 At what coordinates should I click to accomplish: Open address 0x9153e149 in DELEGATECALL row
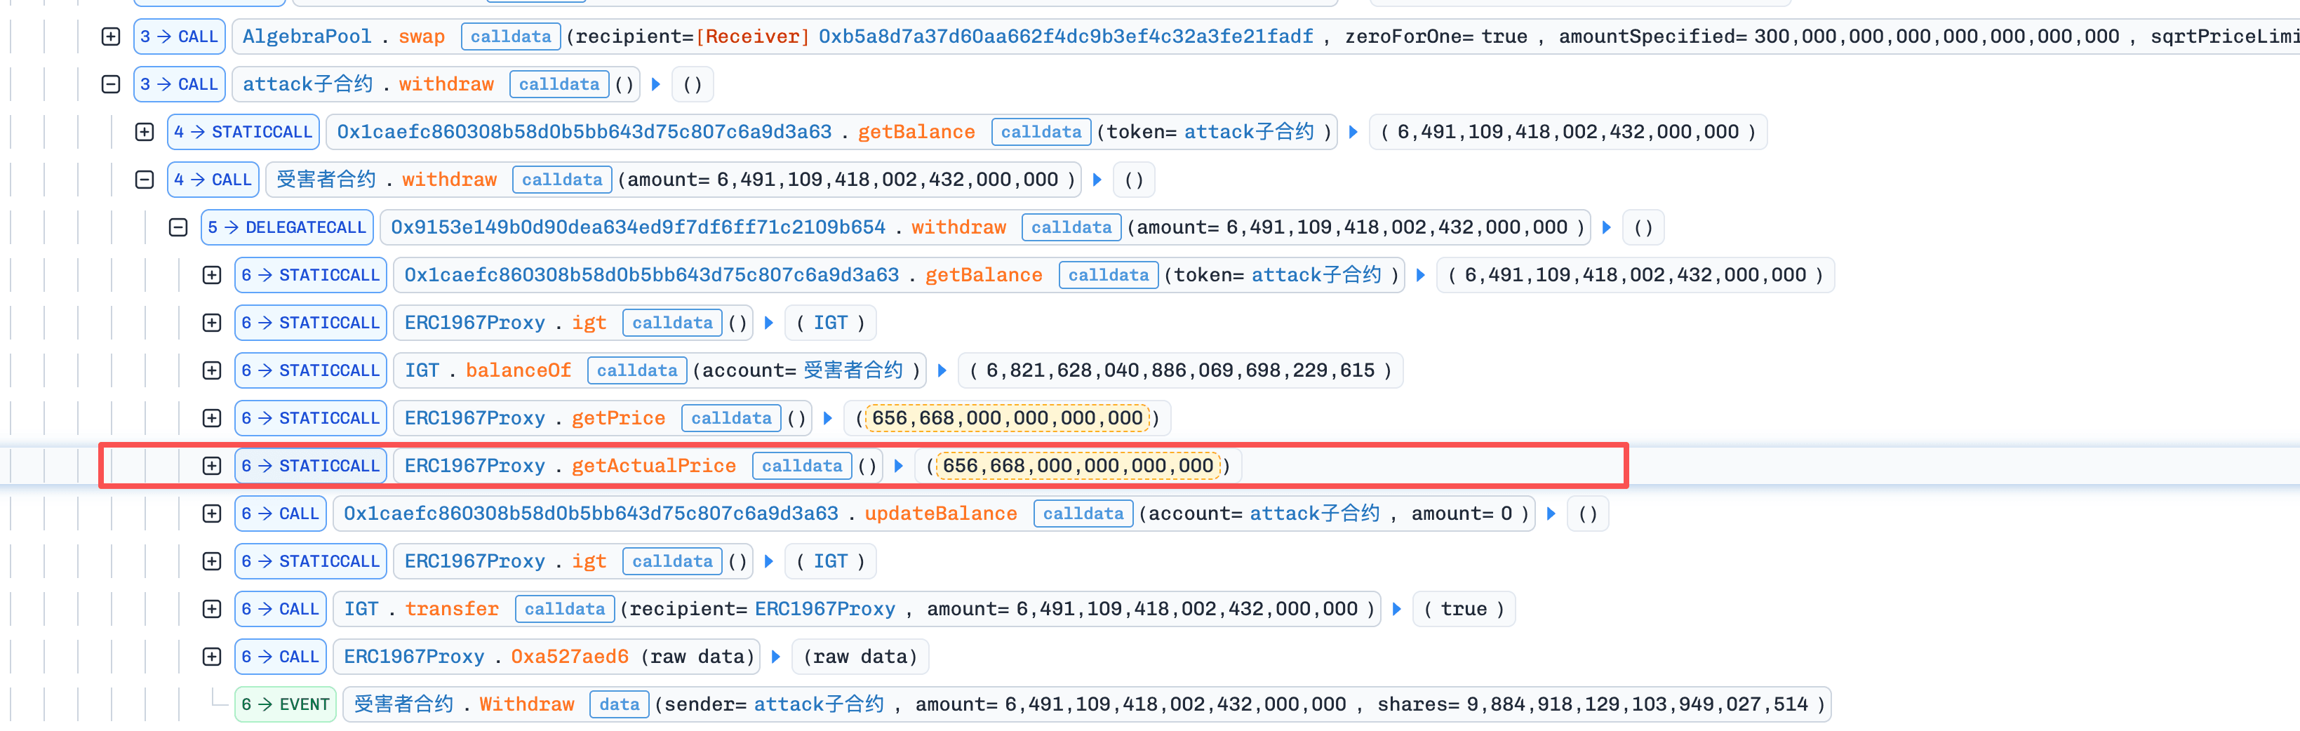(638, 227)
